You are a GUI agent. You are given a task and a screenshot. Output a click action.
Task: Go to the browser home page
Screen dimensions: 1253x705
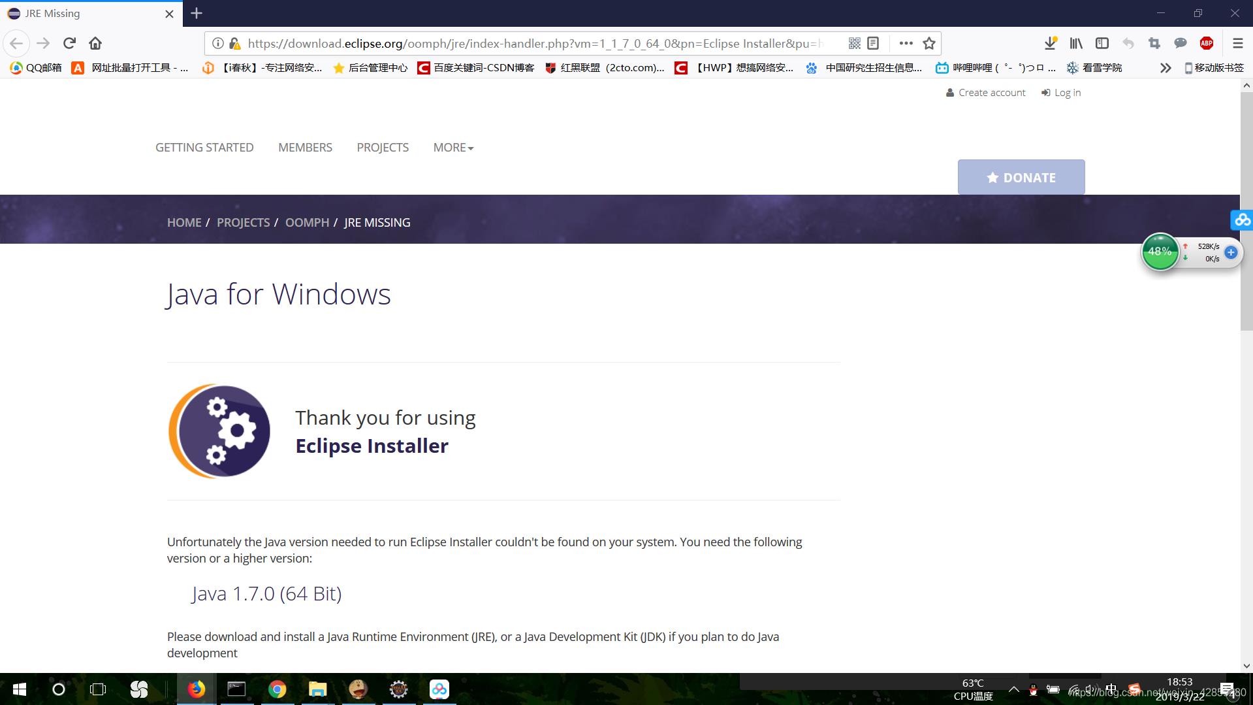point(95,43)
